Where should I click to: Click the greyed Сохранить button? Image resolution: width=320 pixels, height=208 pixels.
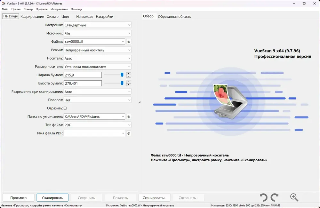tap(86, 197)
